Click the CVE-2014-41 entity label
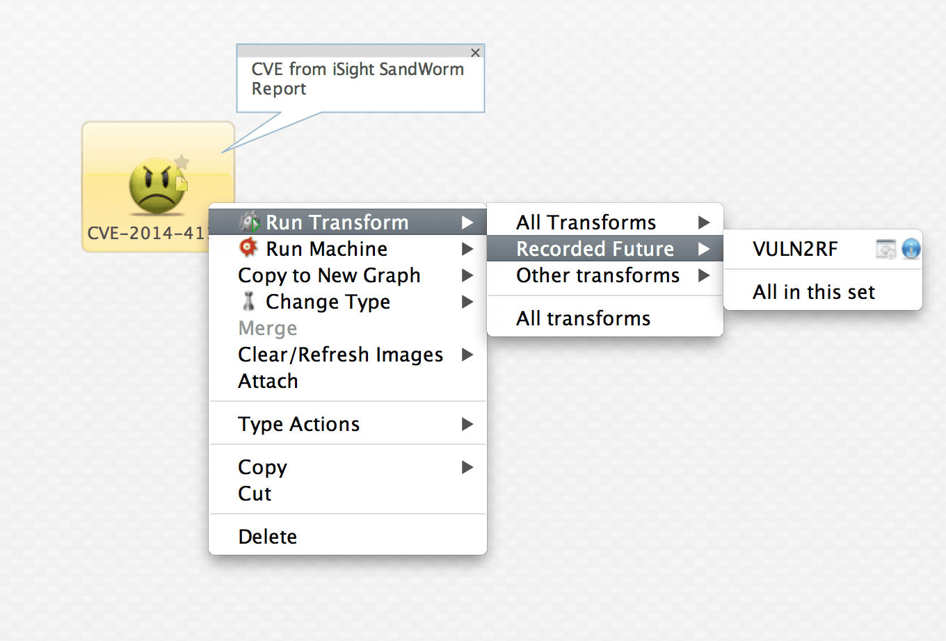This screenshot has width=946, height=641. click(147, 233)
